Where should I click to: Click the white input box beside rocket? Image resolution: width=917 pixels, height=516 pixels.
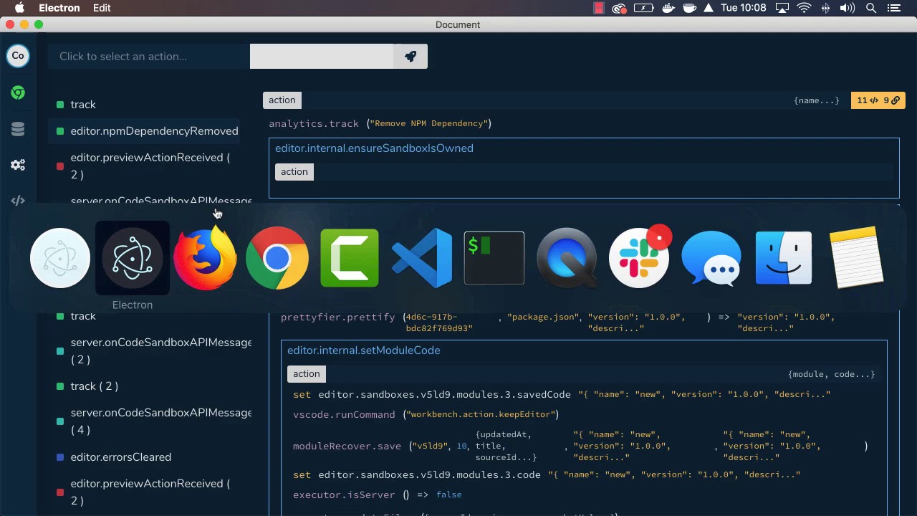click(322, 57)
